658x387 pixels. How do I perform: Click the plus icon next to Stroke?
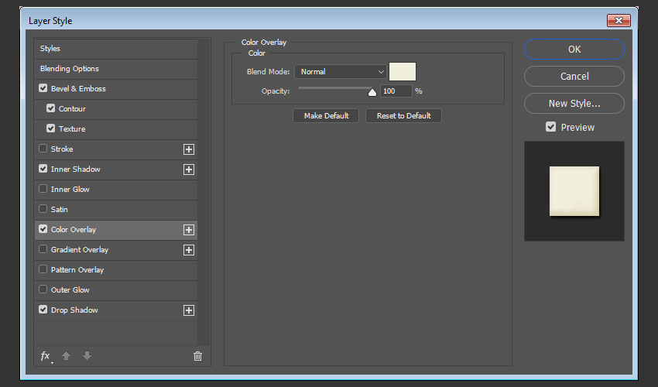pyautogui.click(x=188, y=149)
